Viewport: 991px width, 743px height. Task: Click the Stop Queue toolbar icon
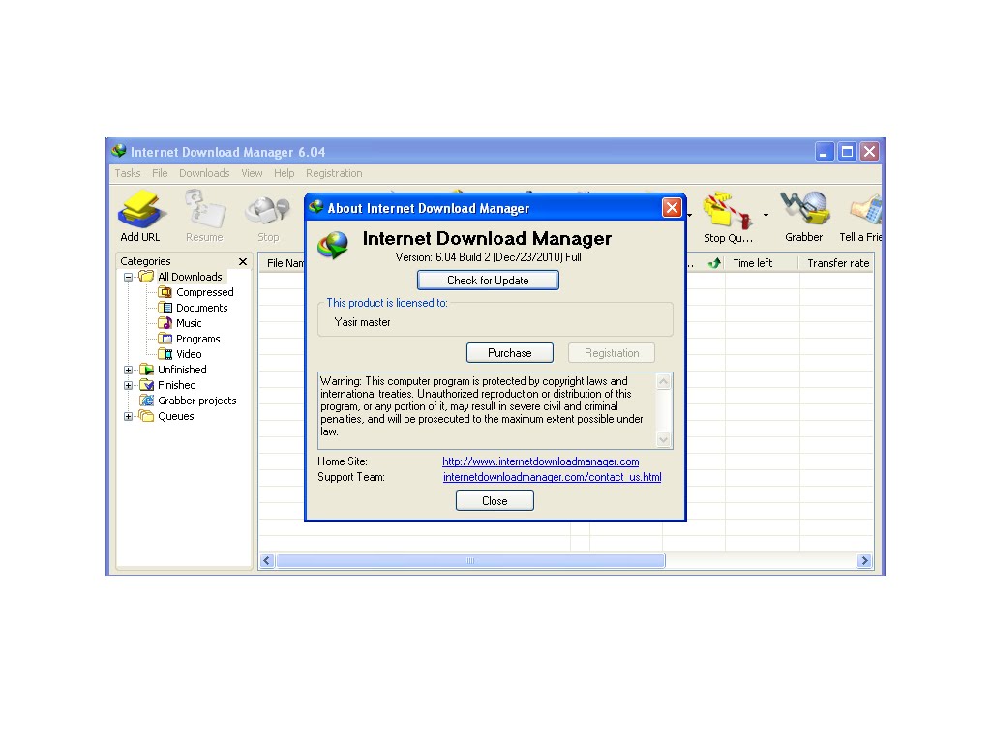(x=727, y=211)
